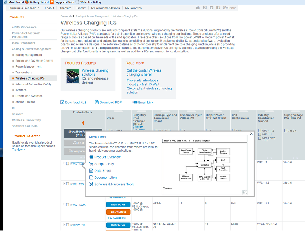
Task: Click Buy Availability? link under MWCT1xxxA
Action: pyautogui.click(x=117, y=218)
